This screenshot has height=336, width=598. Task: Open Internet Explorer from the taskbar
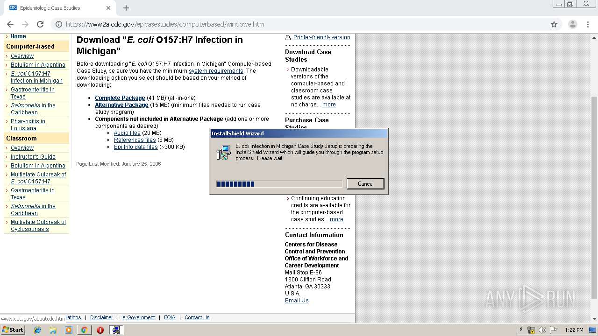[x=37, y=330]
